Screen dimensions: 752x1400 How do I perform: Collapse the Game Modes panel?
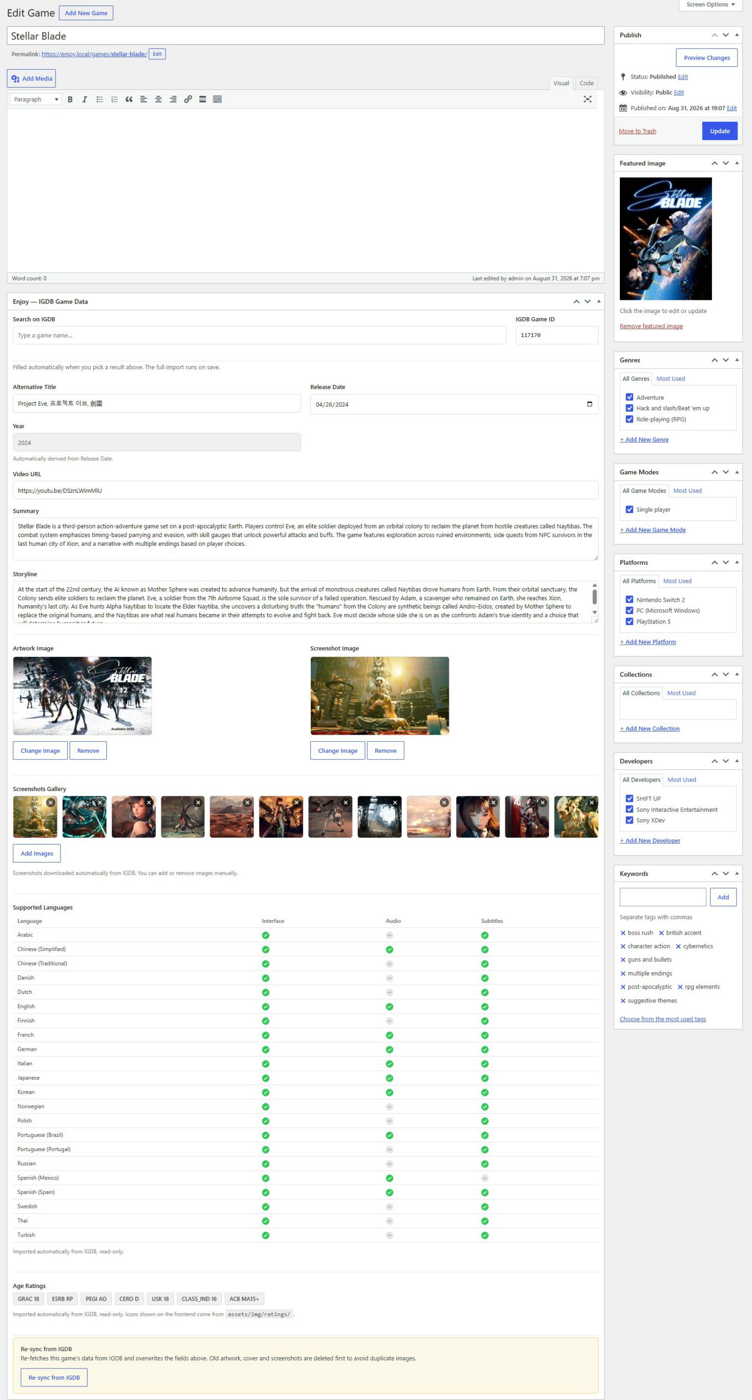737,472
